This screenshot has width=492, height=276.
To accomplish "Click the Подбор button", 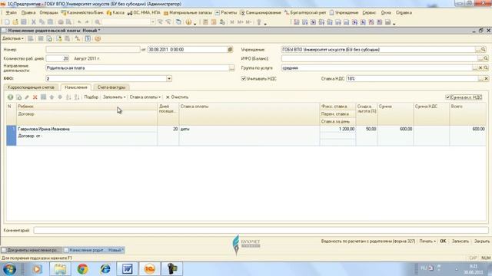I will [91, 97].
